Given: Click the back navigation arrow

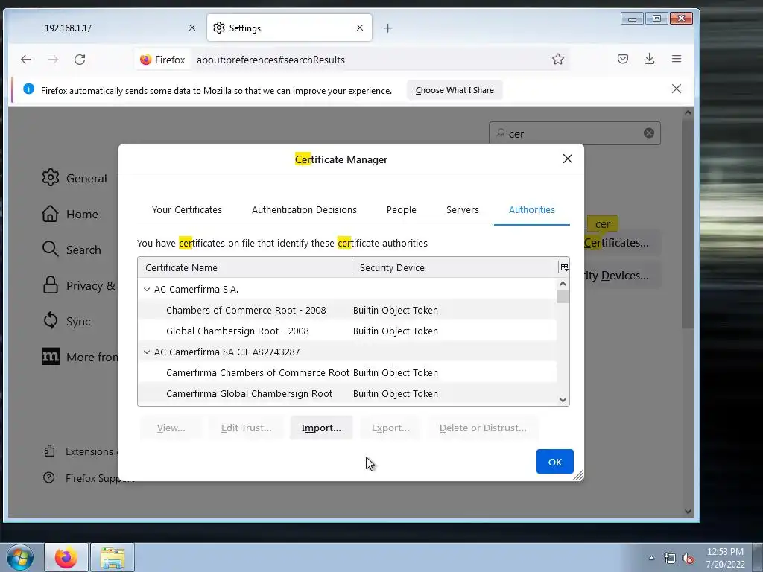Looking at the screenshot, I should (x=26, y=60).
